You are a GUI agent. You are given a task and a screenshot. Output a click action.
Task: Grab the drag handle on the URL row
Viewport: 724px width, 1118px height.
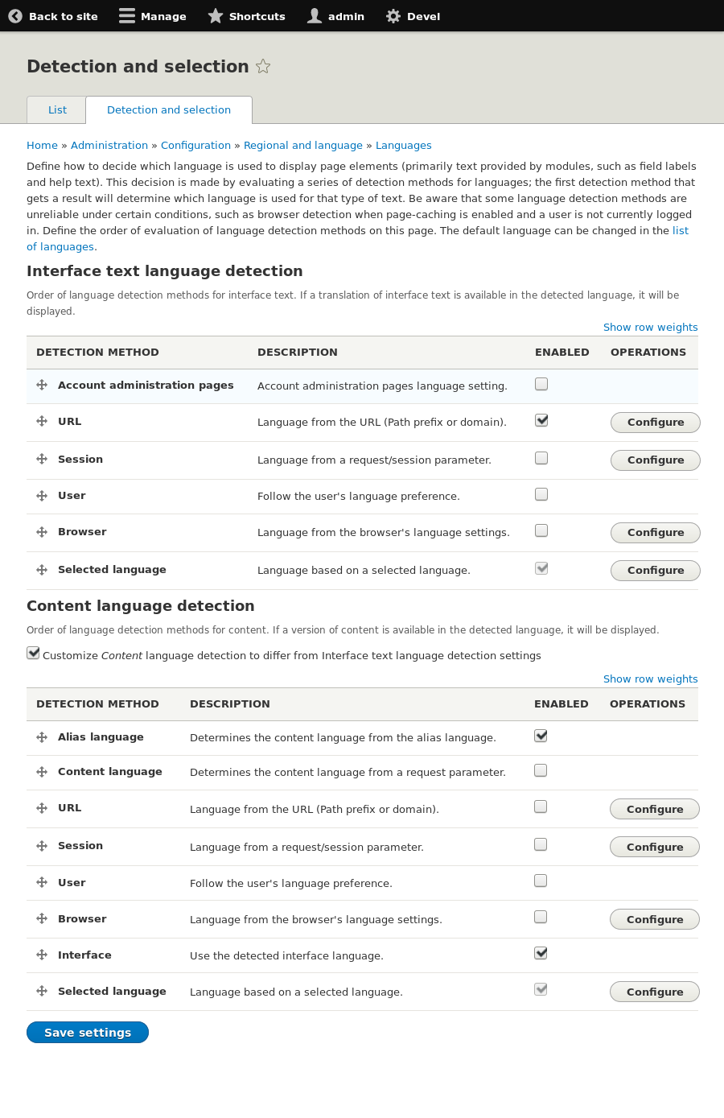41,421
